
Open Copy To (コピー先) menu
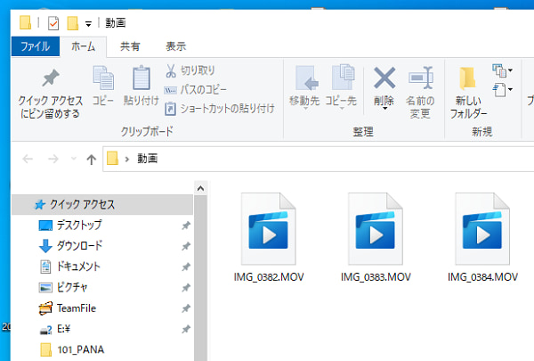point(341,87)
